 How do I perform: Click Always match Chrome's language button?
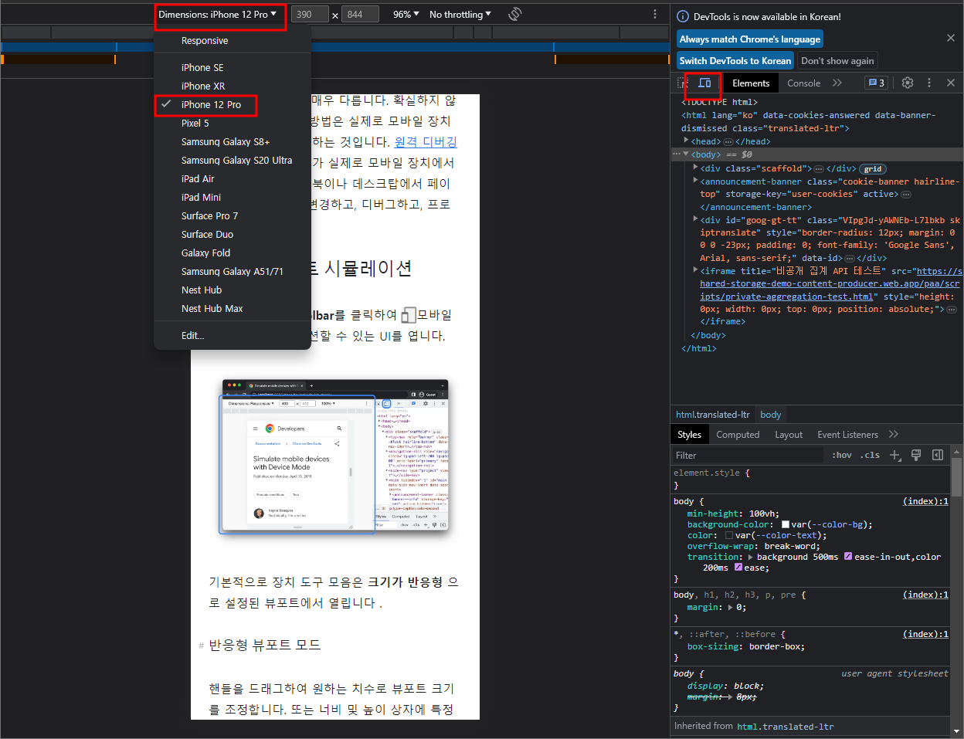pos(749,39)
